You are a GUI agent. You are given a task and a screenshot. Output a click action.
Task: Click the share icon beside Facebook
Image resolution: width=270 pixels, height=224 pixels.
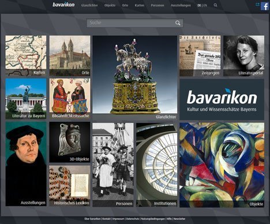pyautogui.click(x=258, y=5)
